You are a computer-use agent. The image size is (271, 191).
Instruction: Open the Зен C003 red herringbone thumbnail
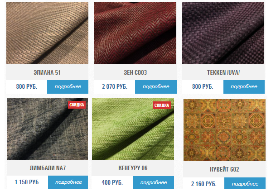click(x=135, y=33)
